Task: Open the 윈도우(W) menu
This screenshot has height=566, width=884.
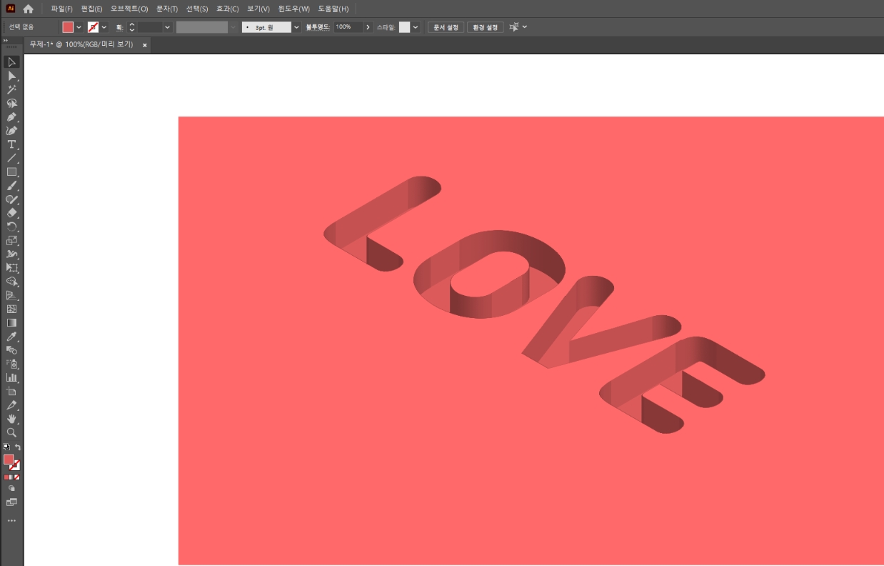Action: click(293, 9)
